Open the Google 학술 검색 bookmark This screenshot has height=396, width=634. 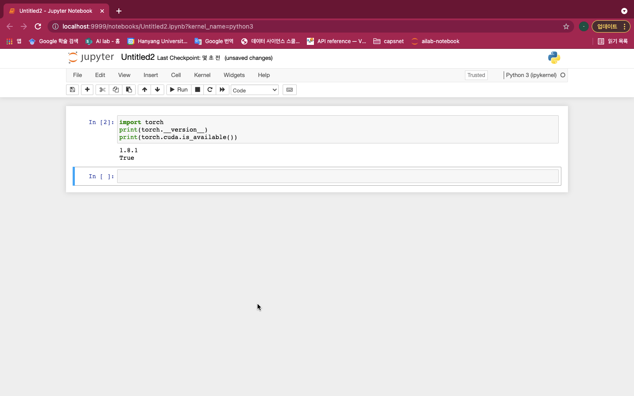[x=53, y=41]
